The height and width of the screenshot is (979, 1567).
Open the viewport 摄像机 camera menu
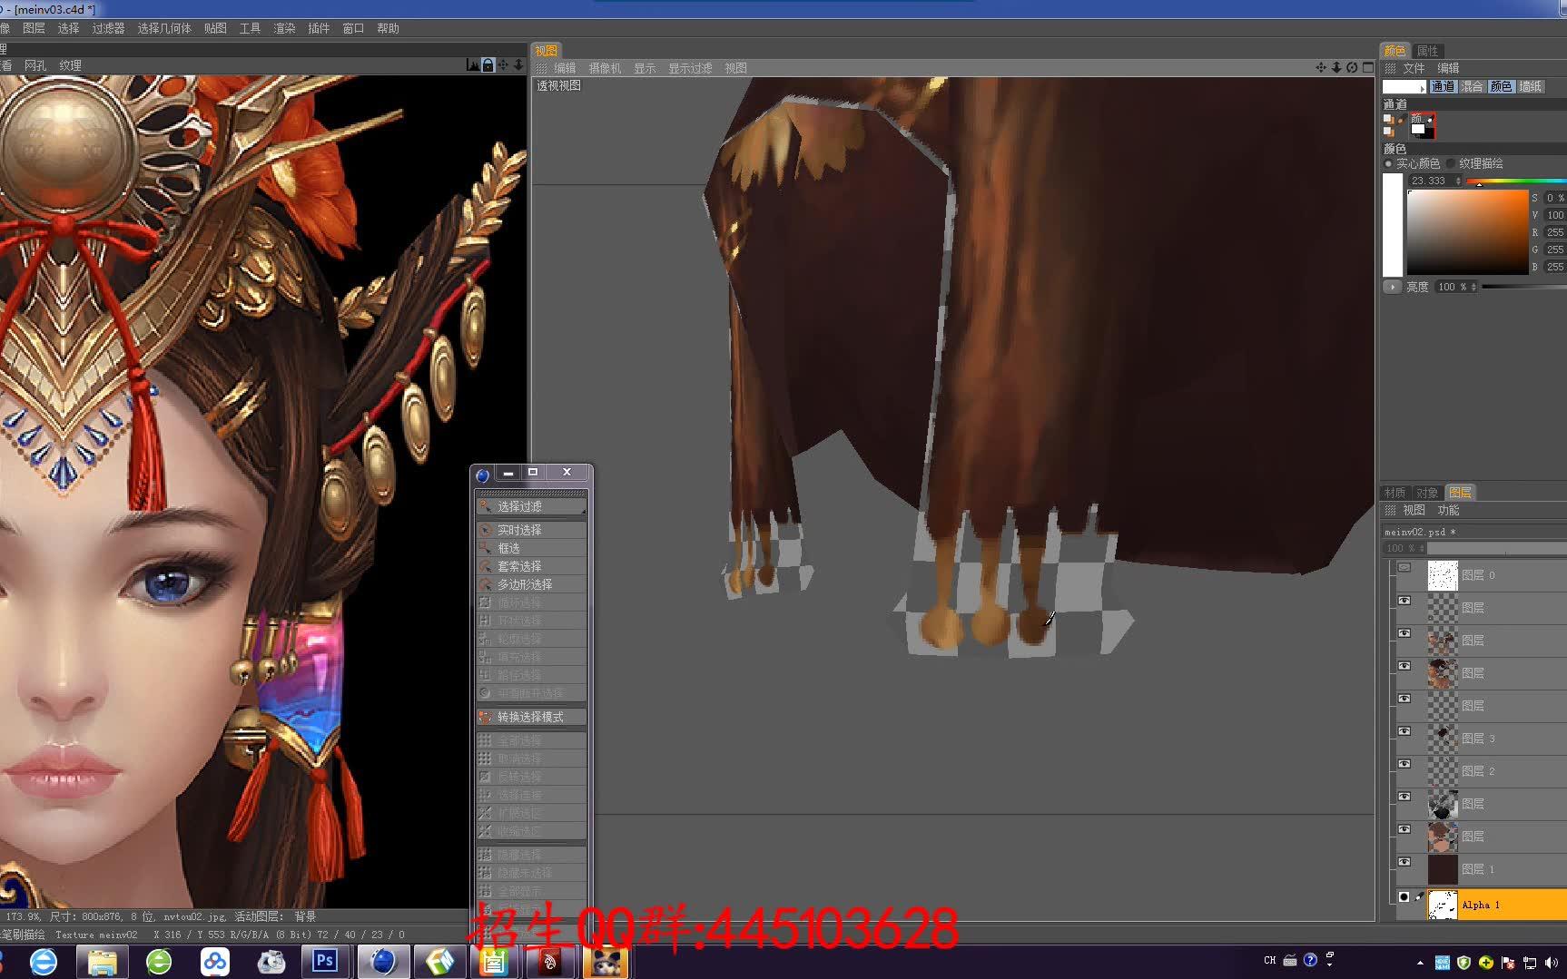[605, 68]
